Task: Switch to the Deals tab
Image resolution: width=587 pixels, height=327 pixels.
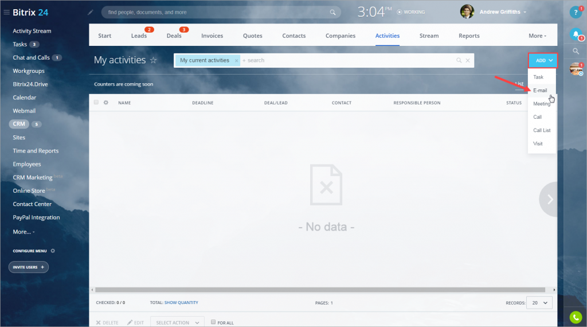Action: [174, 36]
